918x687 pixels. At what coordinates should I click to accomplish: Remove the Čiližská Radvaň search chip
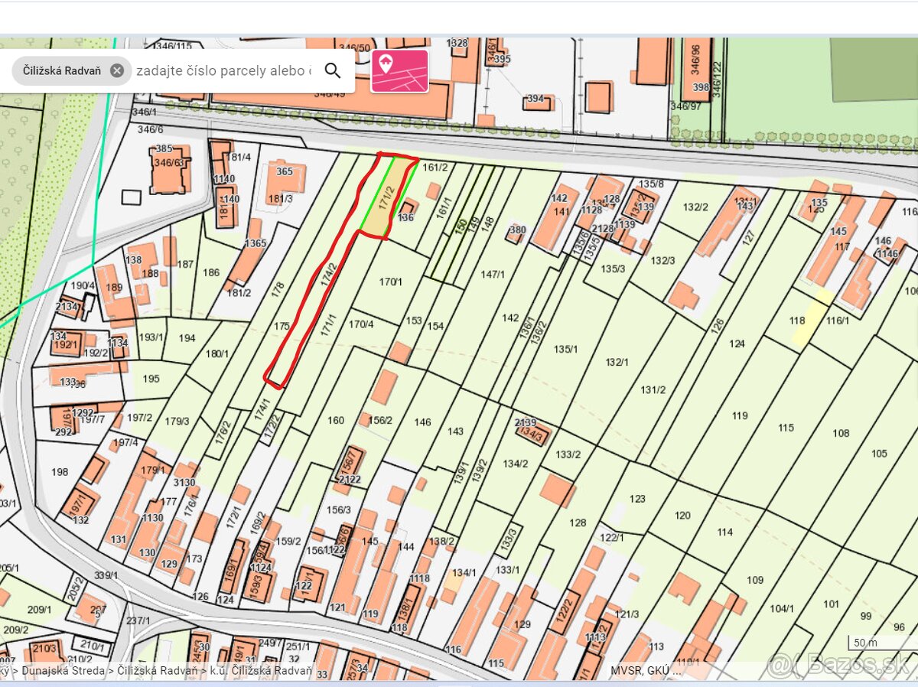tap(116, 71)
